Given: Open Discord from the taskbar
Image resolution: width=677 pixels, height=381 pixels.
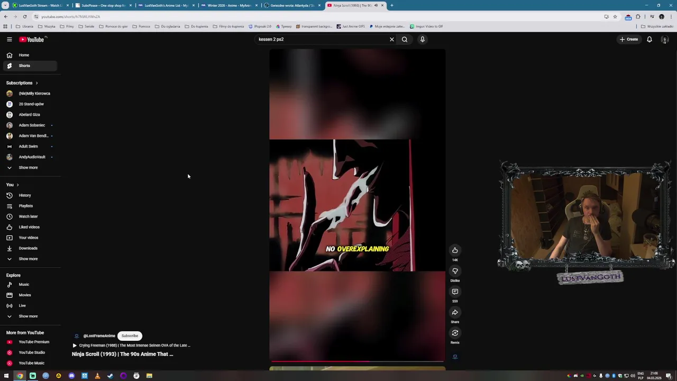Looking at the screenshot, I should pos(71,376).
